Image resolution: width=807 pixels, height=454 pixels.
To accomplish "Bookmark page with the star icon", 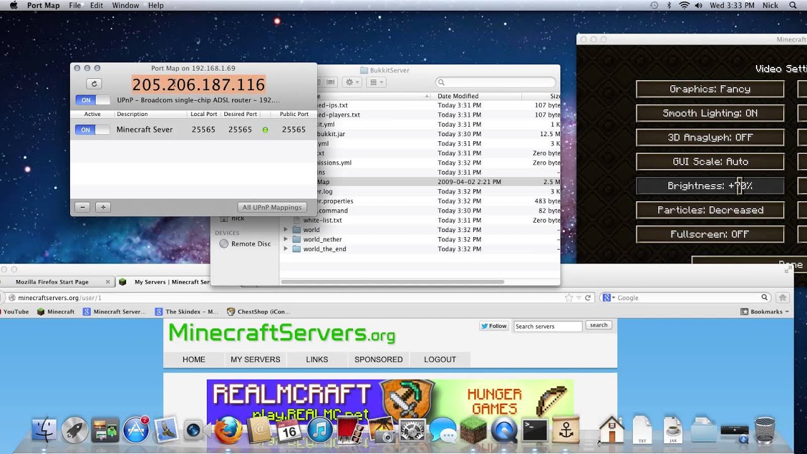I will pyautogui.click(x=569, y=298).
